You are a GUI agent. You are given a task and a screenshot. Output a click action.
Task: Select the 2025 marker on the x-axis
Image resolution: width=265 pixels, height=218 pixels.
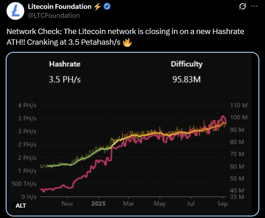pyautogui.click(x=99, y=203)
